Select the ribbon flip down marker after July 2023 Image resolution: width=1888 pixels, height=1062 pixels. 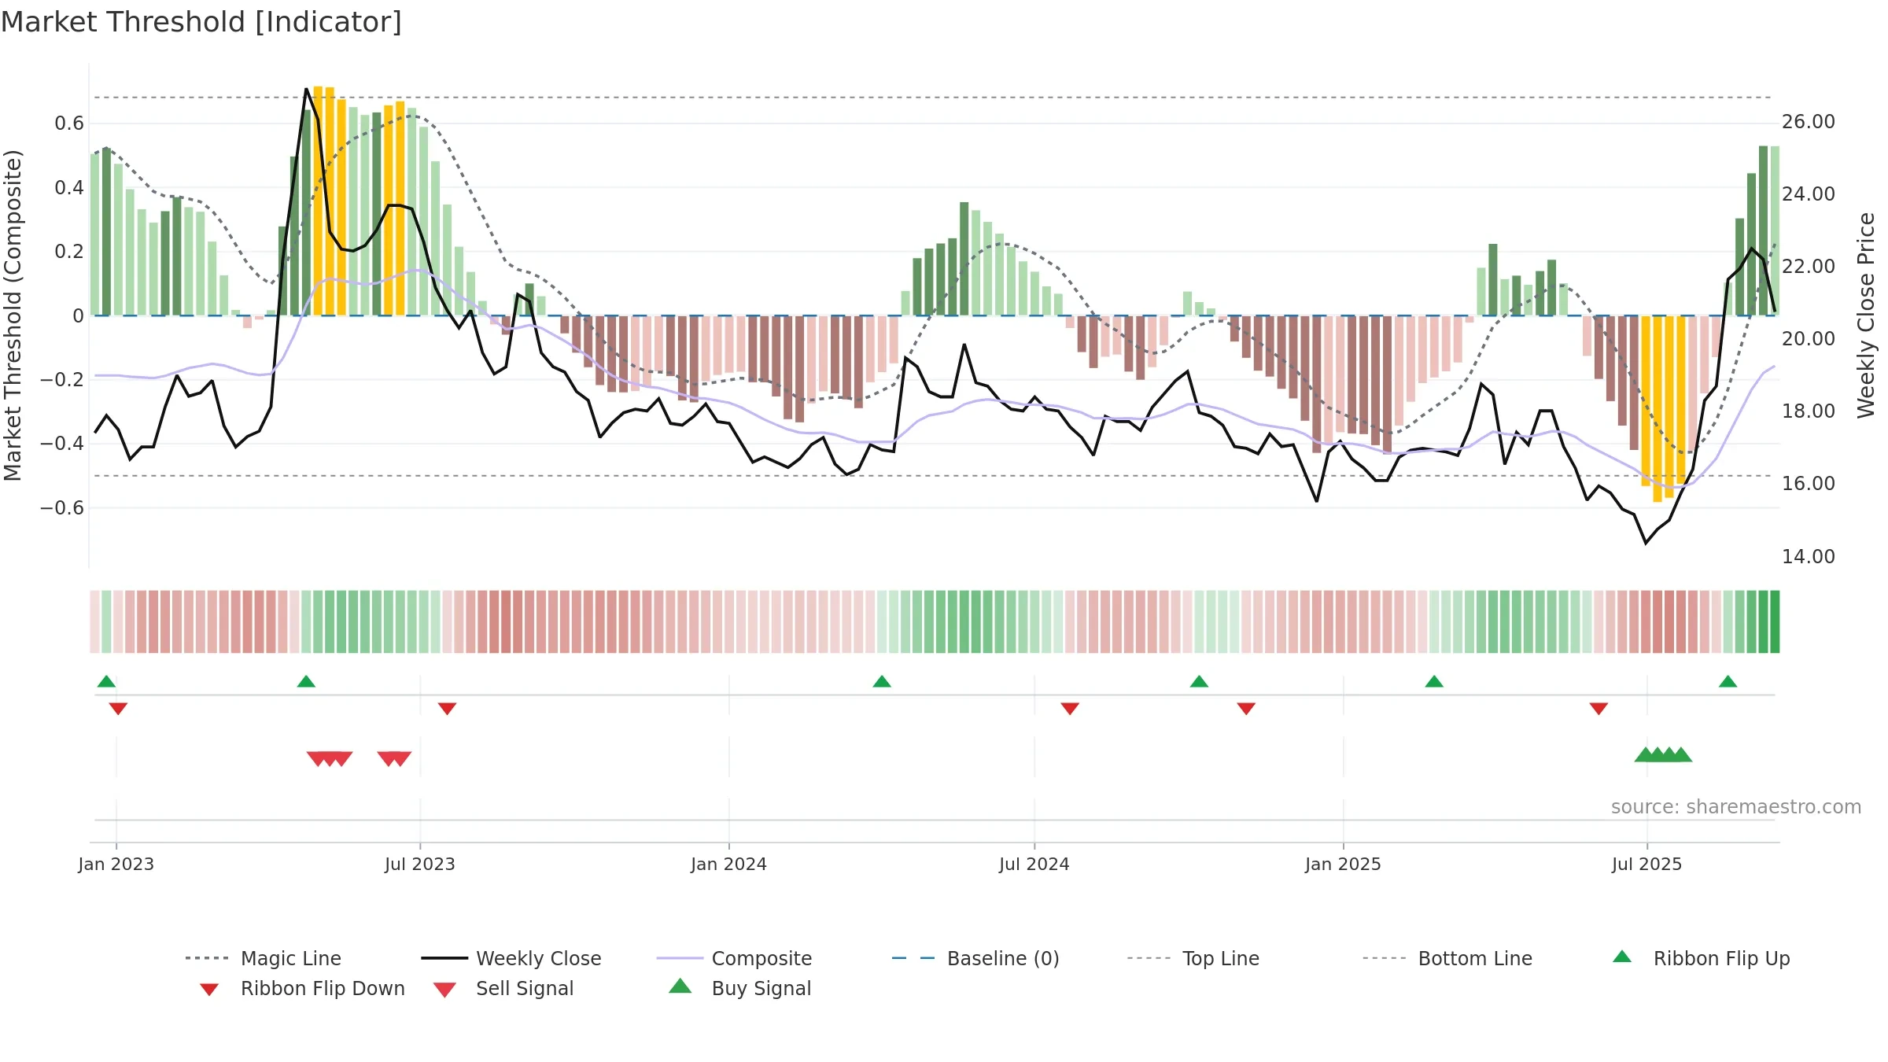point(447,709)
